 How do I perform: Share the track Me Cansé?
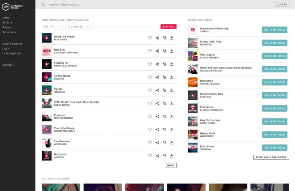[157, 156]
